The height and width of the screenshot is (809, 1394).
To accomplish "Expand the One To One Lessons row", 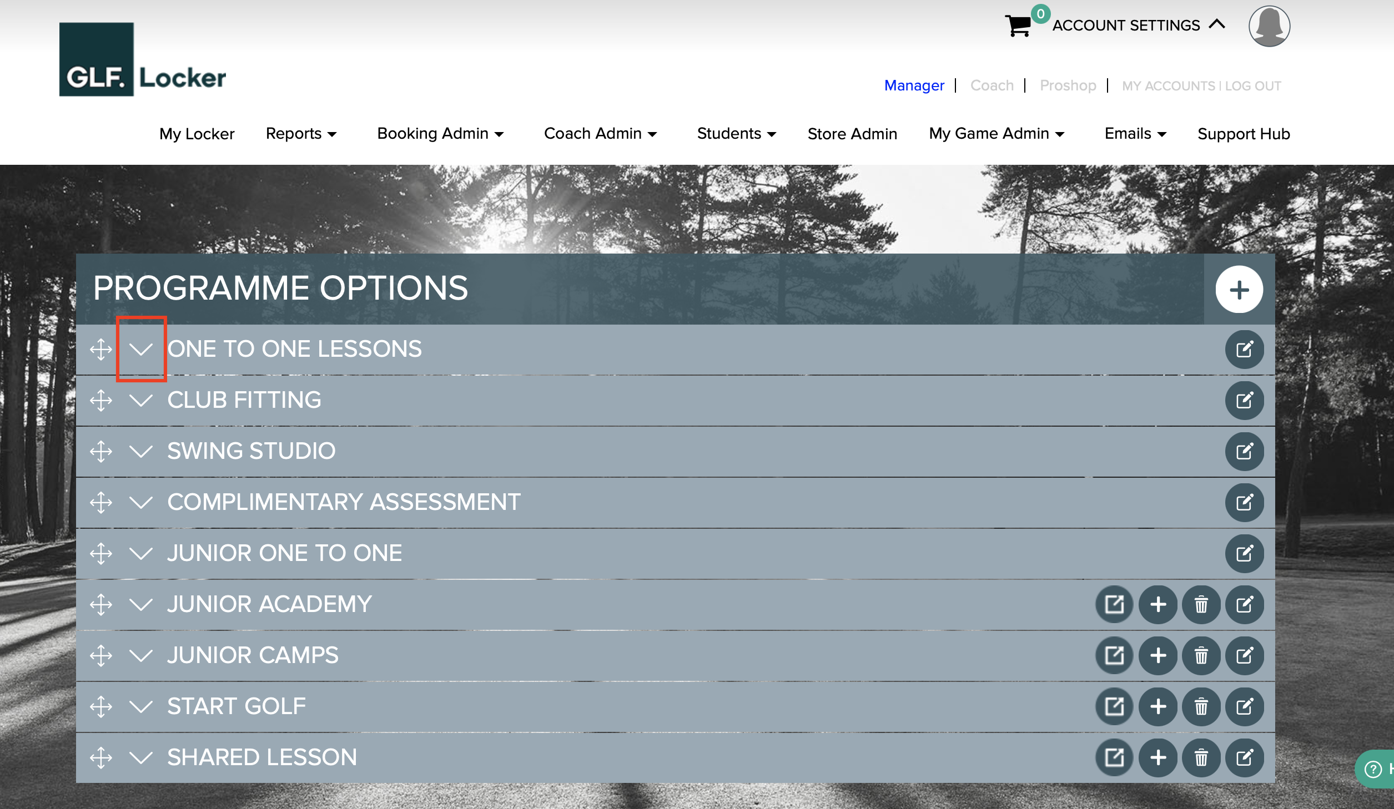I will tap(141, 349).
